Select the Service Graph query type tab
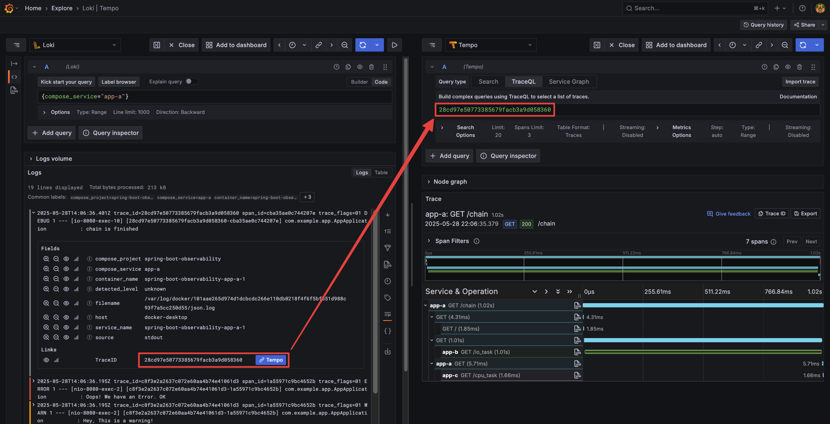This screenshot has height=424, width=830. pyautogui.click(x=569, y=82)
